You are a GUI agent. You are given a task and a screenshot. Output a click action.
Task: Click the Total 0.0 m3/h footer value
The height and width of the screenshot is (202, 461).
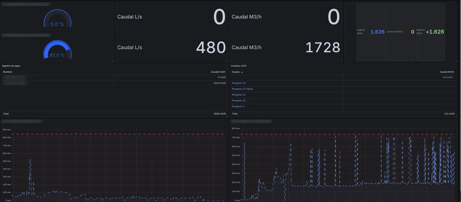449,114
